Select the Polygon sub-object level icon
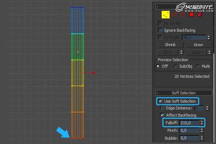Screen dimensions: 216x144 (192, 14)
